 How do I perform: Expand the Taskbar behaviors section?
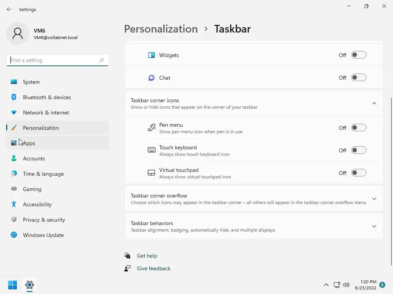374,226
